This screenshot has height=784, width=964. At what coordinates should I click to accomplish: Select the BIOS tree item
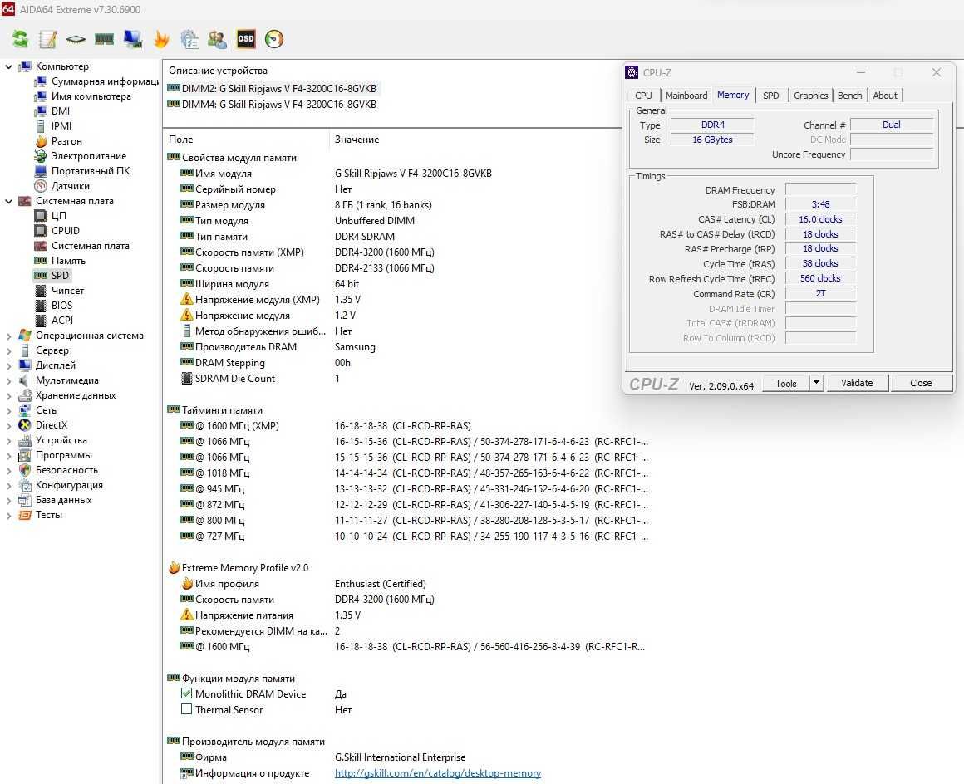point(62,306)
